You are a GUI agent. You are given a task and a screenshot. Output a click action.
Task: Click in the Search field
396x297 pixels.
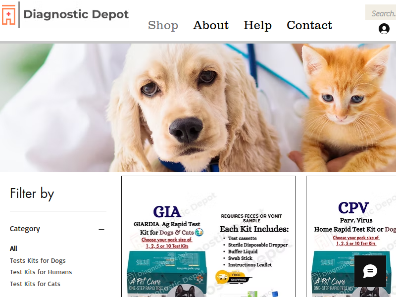(381, 13)
